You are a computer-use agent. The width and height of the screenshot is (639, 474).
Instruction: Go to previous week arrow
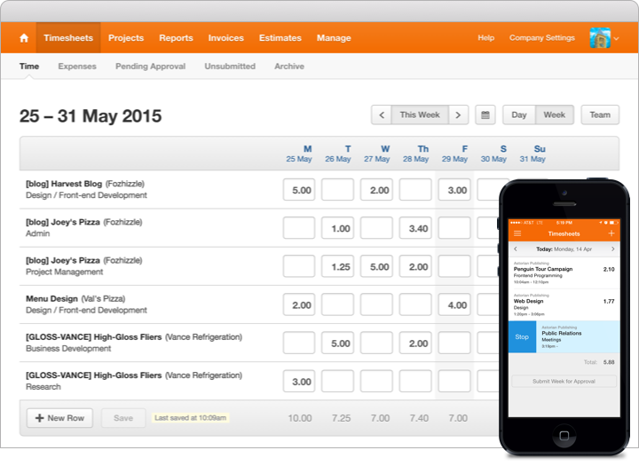[382, 115]
